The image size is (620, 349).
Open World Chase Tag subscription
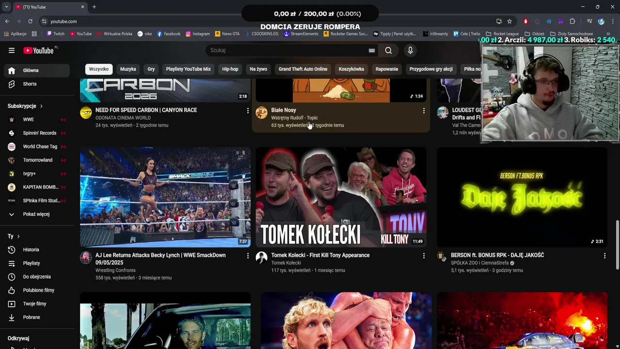tap(37, 147)
